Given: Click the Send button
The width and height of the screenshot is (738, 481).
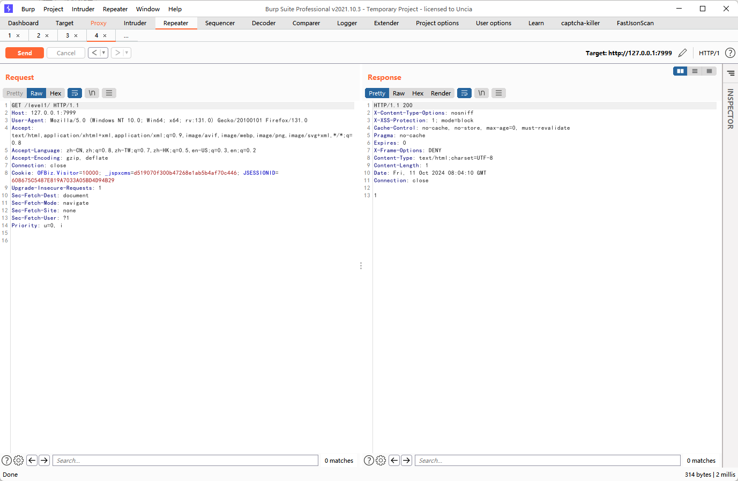Looking at the screenshot, I should click(x=25, y=53).
